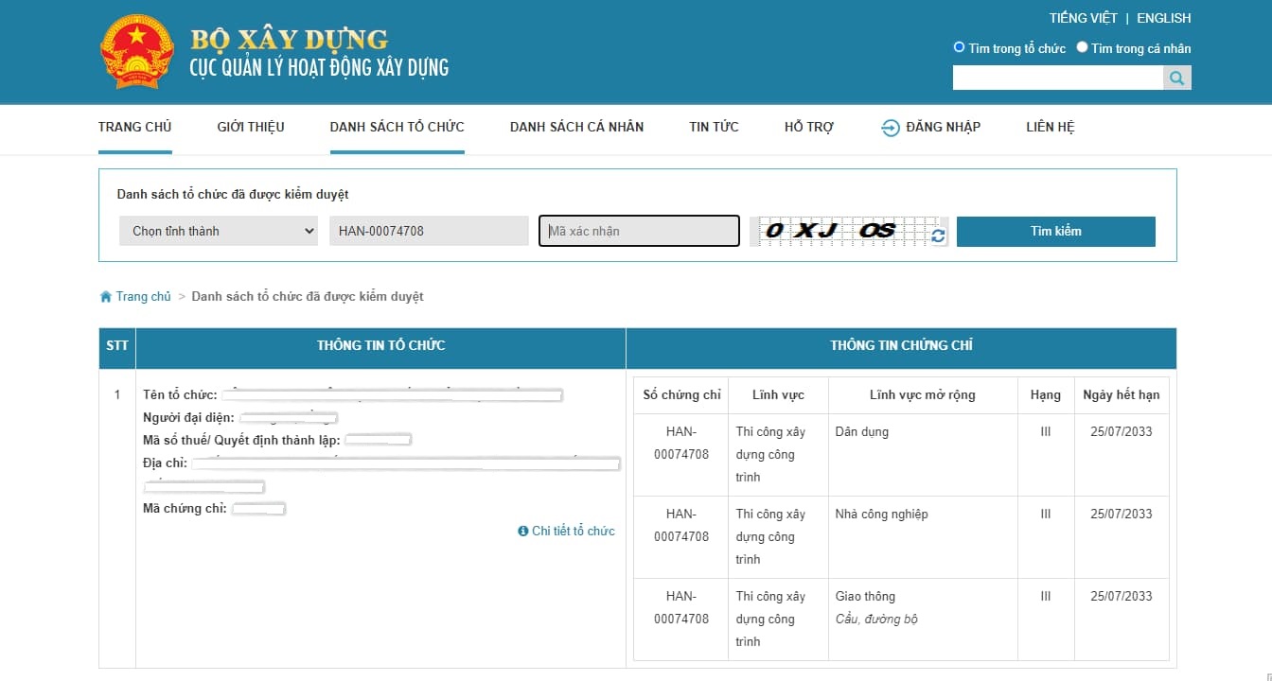Click the 'BỘ XÂY DỰNG' header title

click(290, 40)
